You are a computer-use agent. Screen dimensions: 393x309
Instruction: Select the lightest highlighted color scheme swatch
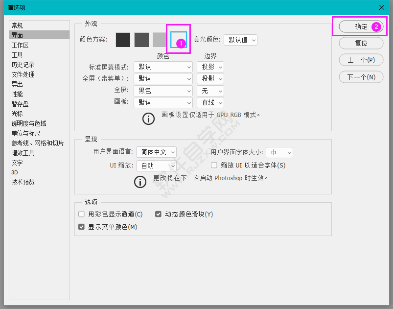[x=178, y=40]
